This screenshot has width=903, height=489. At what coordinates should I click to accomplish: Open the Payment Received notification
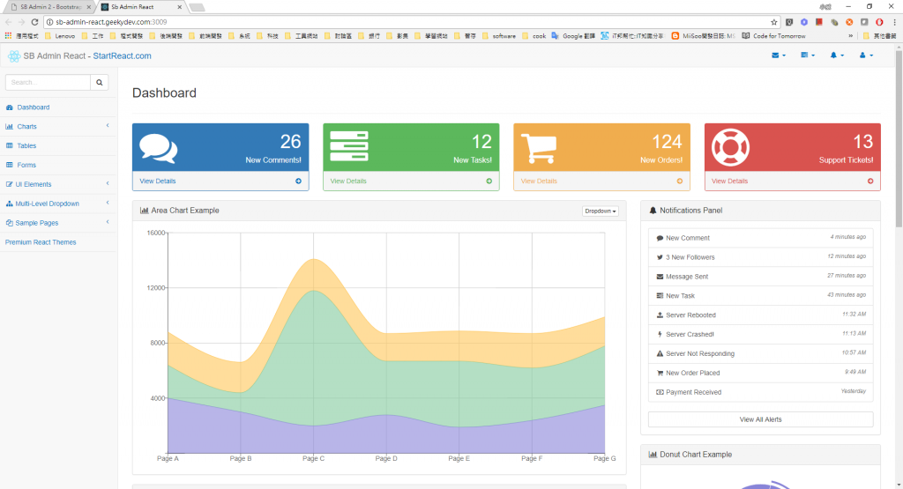[760, 392]
